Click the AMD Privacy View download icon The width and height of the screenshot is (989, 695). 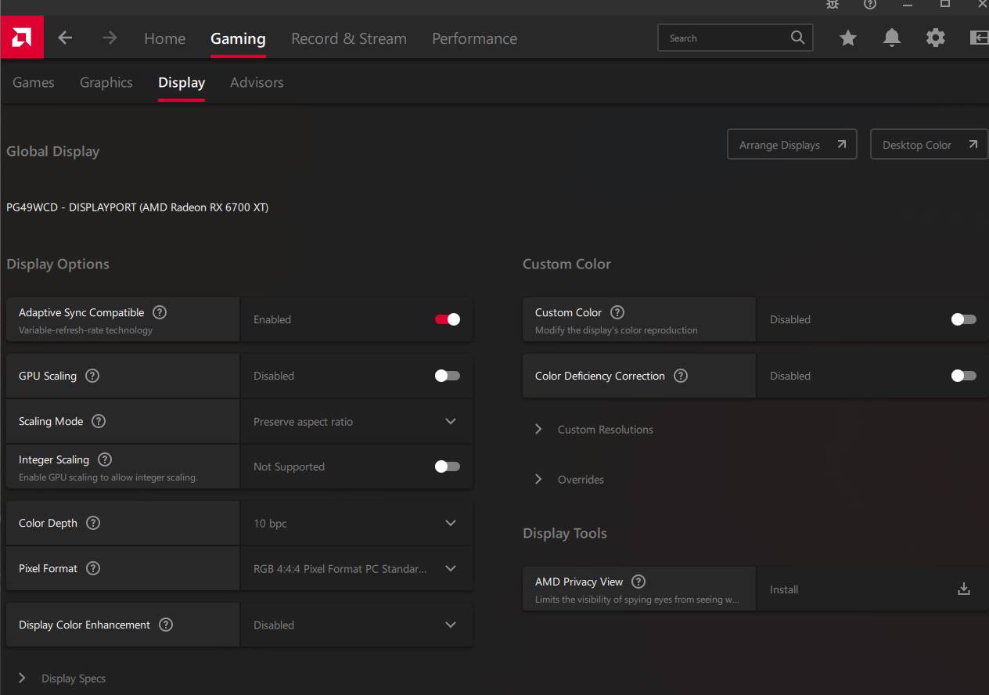[x=964, y=589]
